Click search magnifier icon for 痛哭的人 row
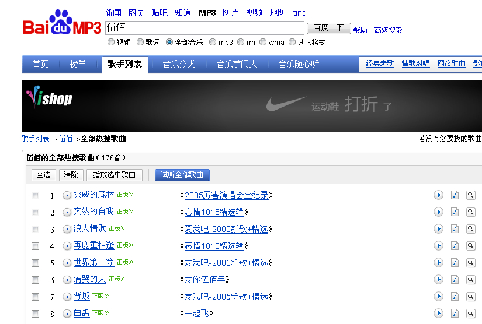 pyautogui.click(x=471, y=279)
